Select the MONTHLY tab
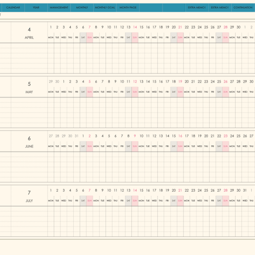This screenshot has width=255, height=255. [x=82, y=8]
